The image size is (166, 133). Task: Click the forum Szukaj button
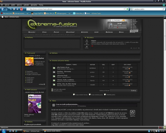pyautogui.click(x=134, y=90)
